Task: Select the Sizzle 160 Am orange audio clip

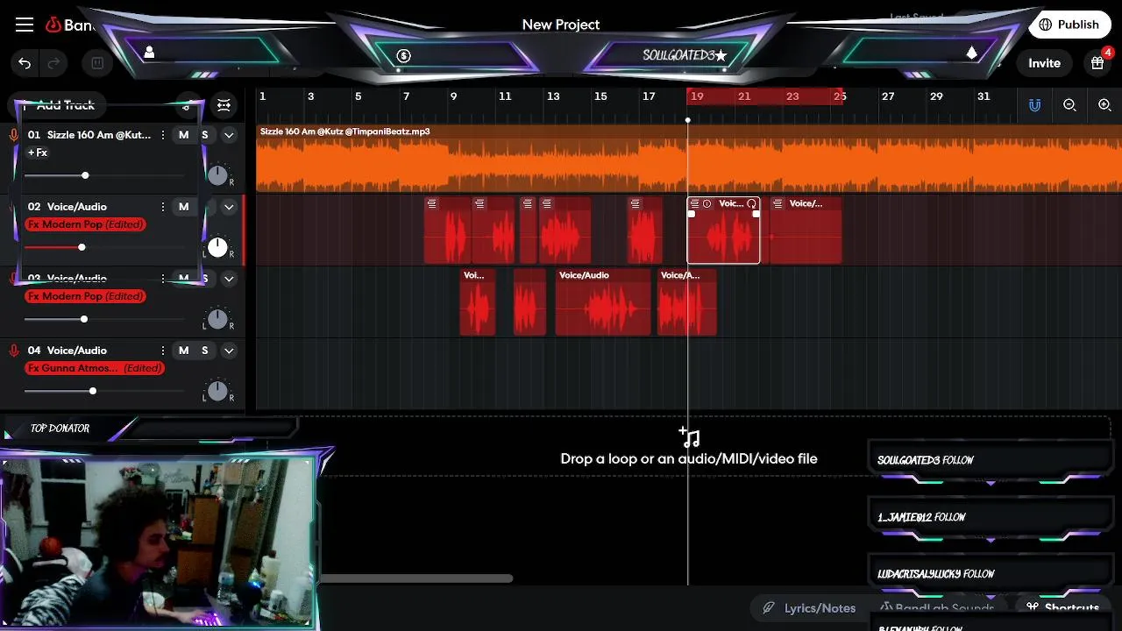Action: point(688,159)
